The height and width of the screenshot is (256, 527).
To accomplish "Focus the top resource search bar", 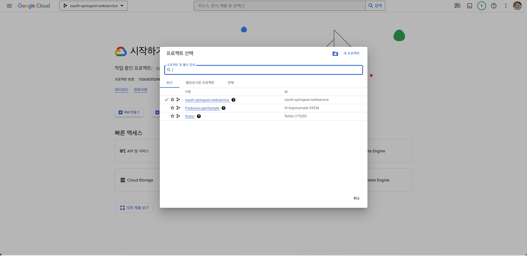I will click(x=279, y=6).
